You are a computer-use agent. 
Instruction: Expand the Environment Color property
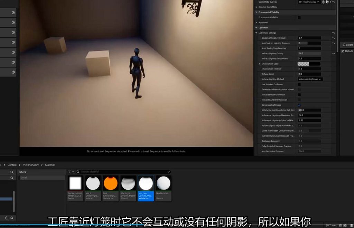pyautogui.click(x=259, y=64)
